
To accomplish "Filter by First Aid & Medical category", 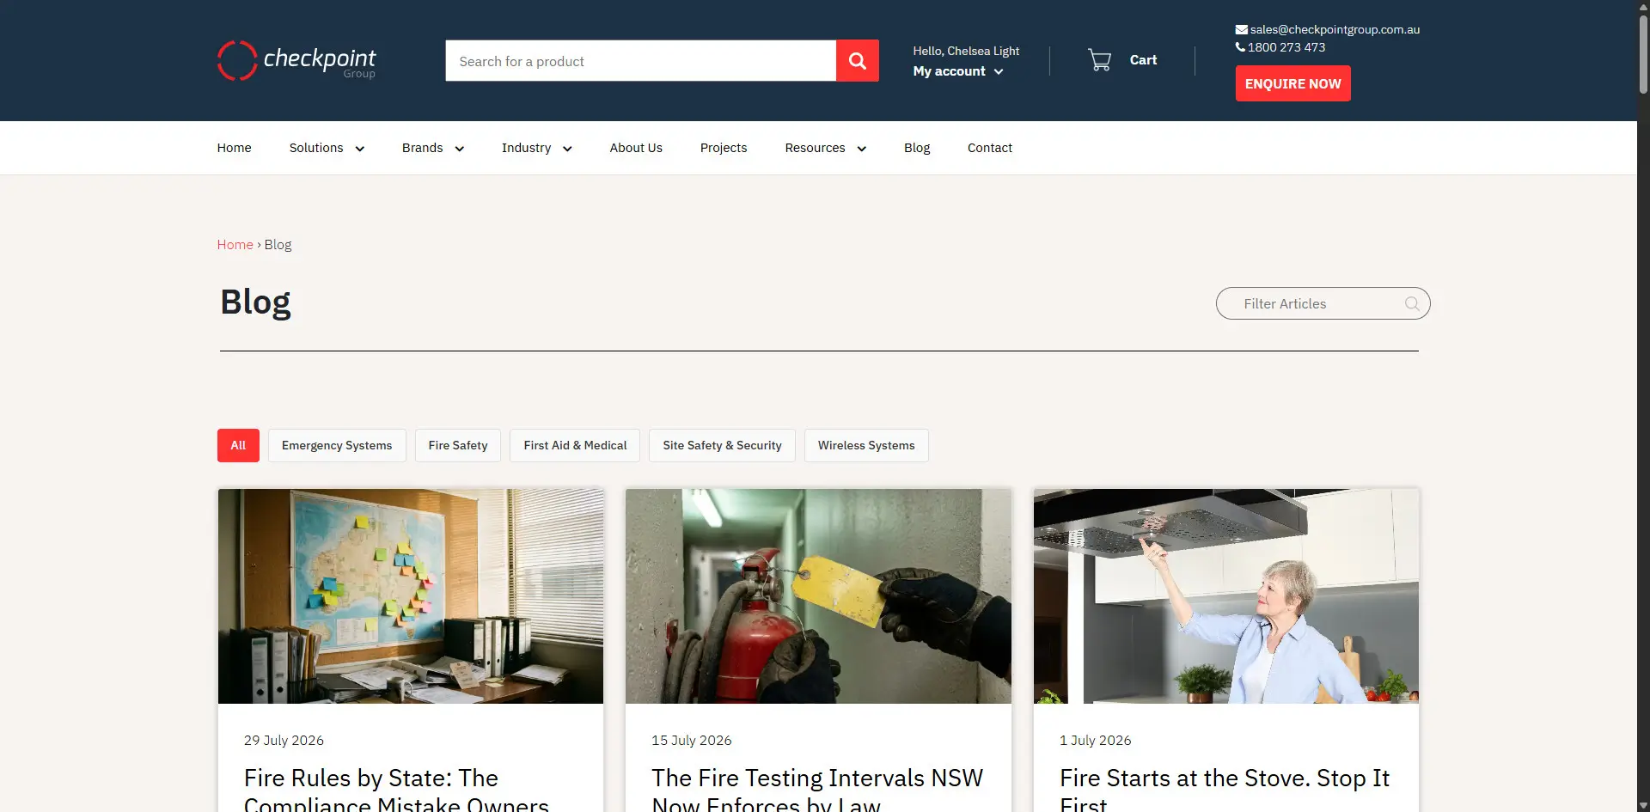I will pyautogui.click(x=575, y=445).
